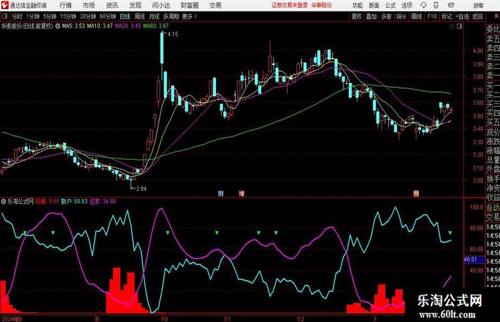Image resolution: width=500 pixels, height=322 pixels.
Task: Click the 增 event marker on chart
Action: [242, 194]
